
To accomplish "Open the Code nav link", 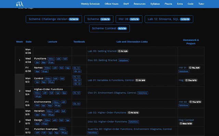I will click(x=191, y=4).
